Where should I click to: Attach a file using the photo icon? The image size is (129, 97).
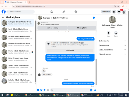(x=41, y=90)
